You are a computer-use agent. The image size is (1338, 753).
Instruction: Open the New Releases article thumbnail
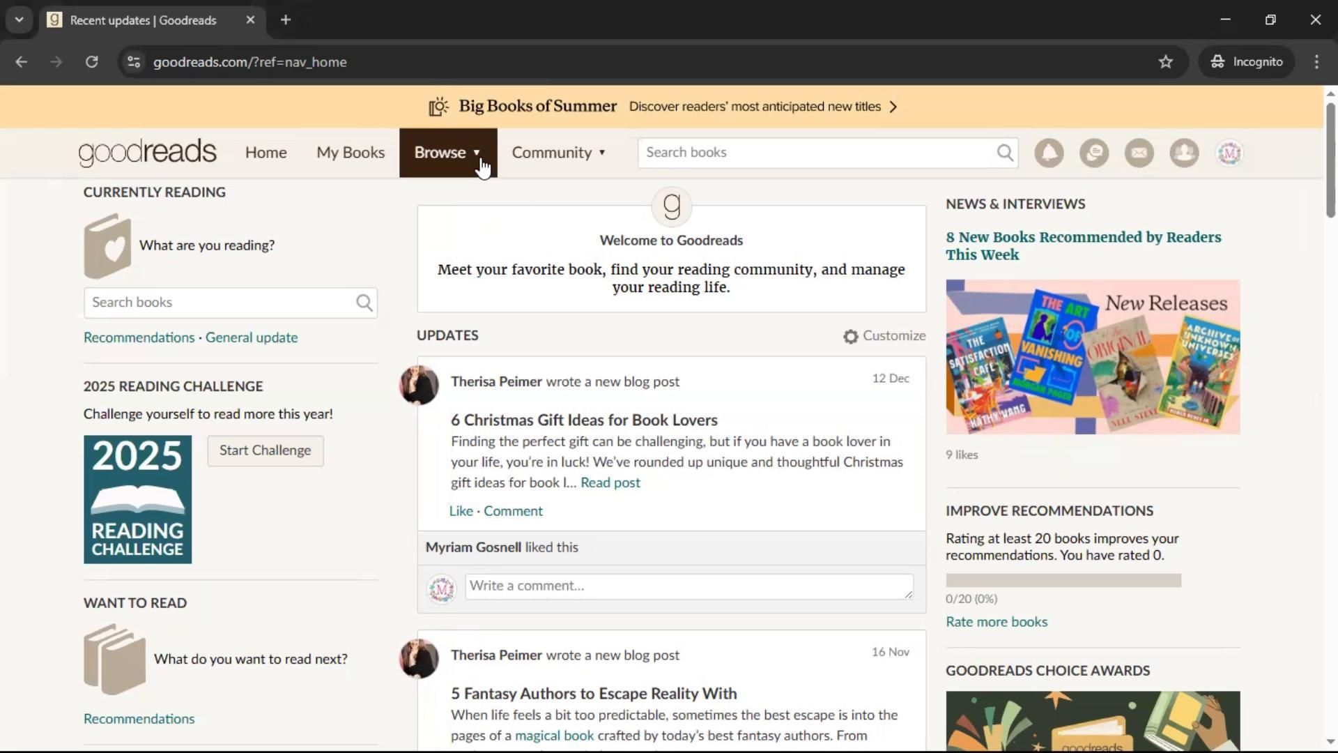(x=1092, y=357)
